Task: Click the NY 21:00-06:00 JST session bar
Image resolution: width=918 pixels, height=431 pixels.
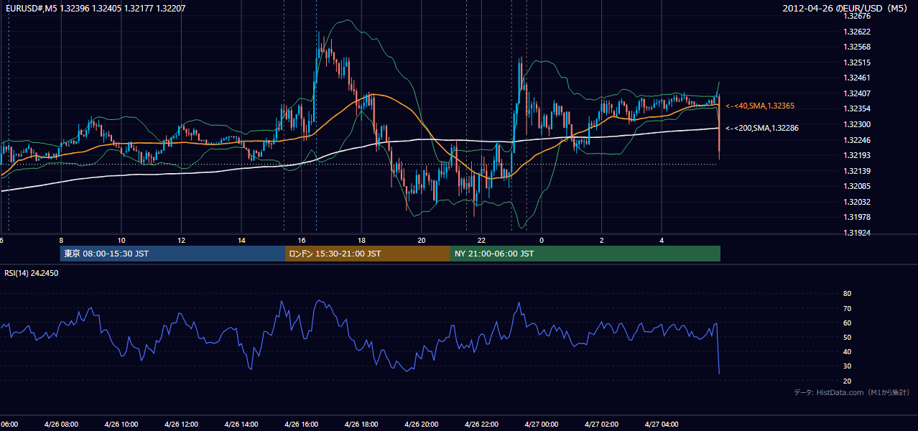Action: [585, 254]
